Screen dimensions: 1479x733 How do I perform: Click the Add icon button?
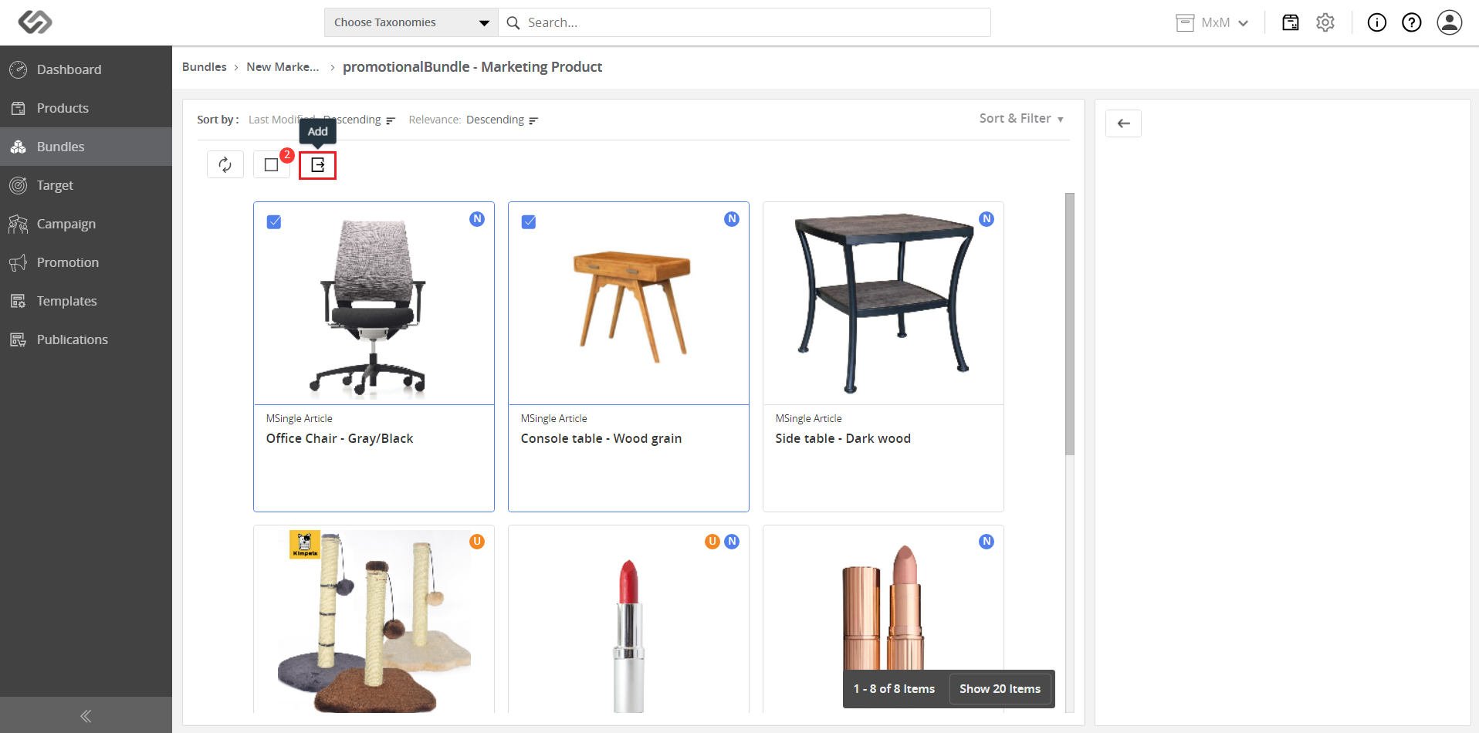tap(318, 164)
